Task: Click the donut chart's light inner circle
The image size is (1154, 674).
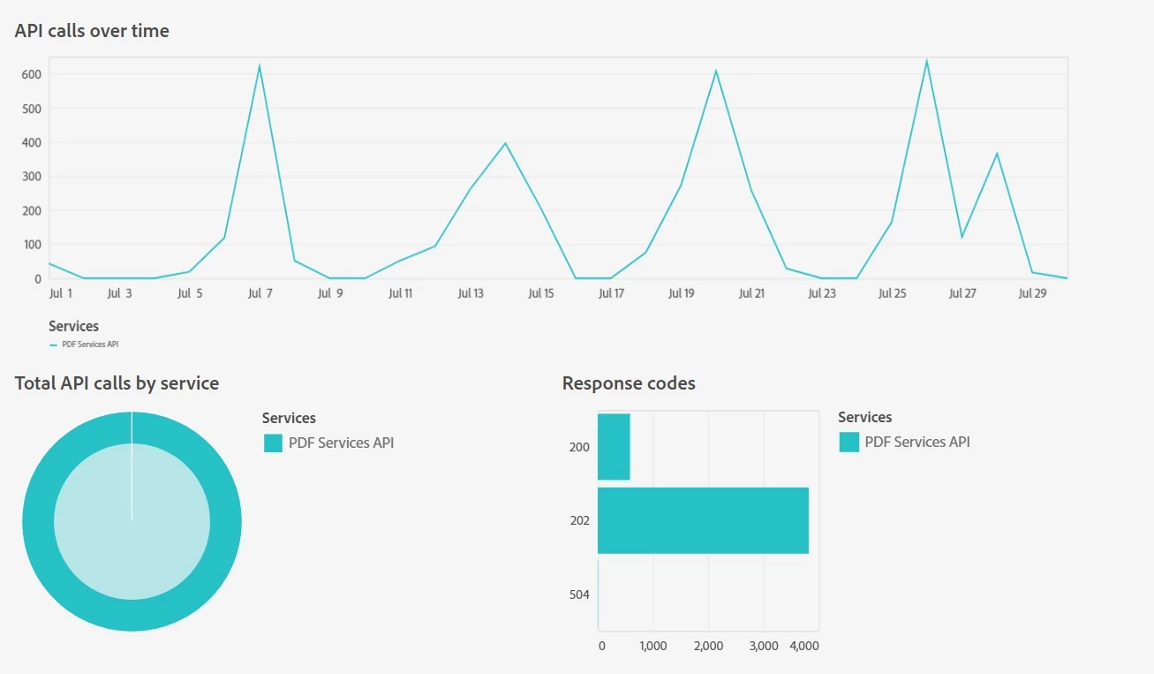Action: [x=132, y=521]
